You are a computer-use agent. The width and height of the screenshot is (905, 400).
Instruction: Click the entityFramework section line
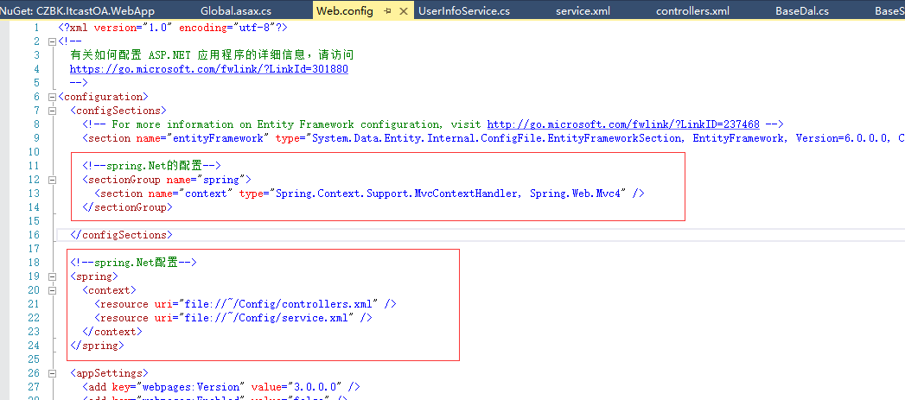(x=494, y=138)
